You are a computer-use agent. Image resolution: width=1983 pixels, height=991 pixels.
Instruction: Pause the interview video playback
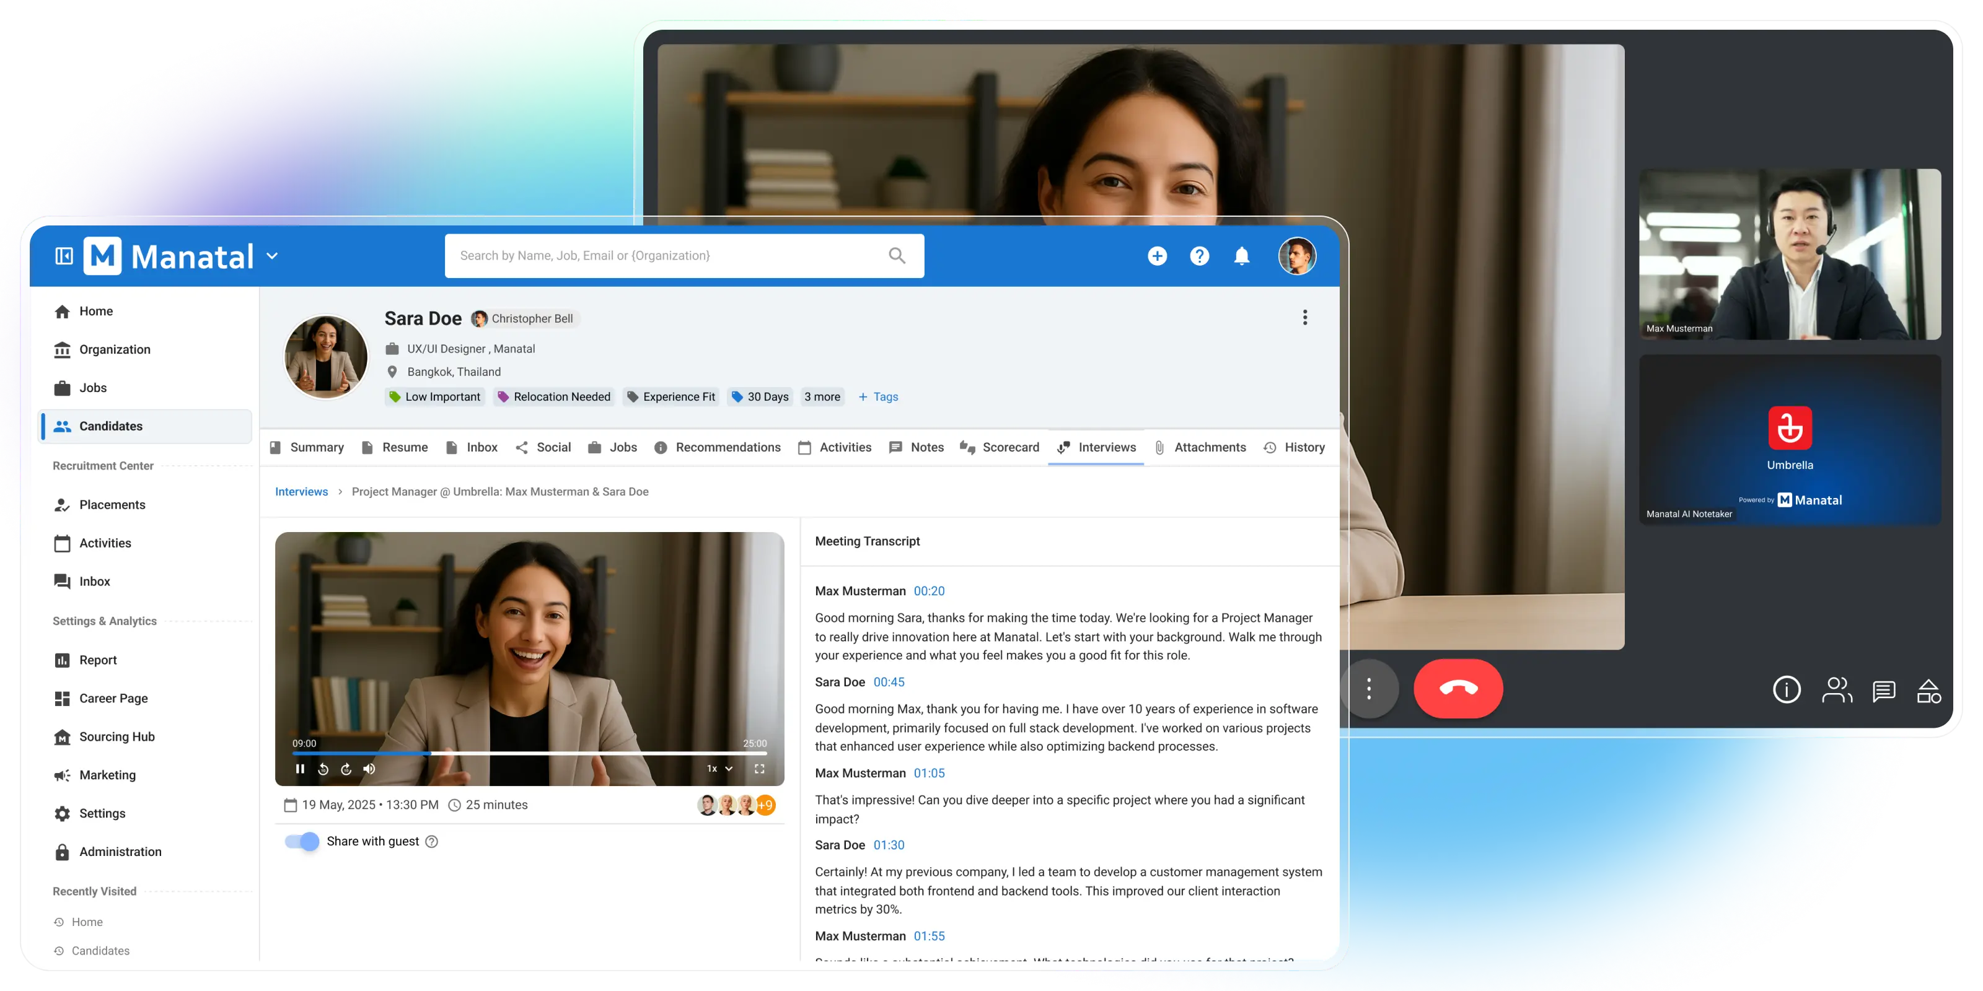pos(300,769)
